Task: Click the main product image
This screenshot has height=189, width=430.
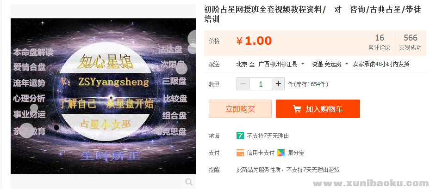Action: 103,96
